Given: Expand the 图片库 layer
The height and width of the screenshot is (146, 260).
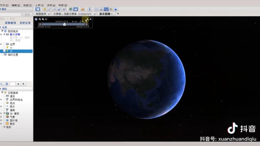Looking at the screenshot, I should [1, 120].
